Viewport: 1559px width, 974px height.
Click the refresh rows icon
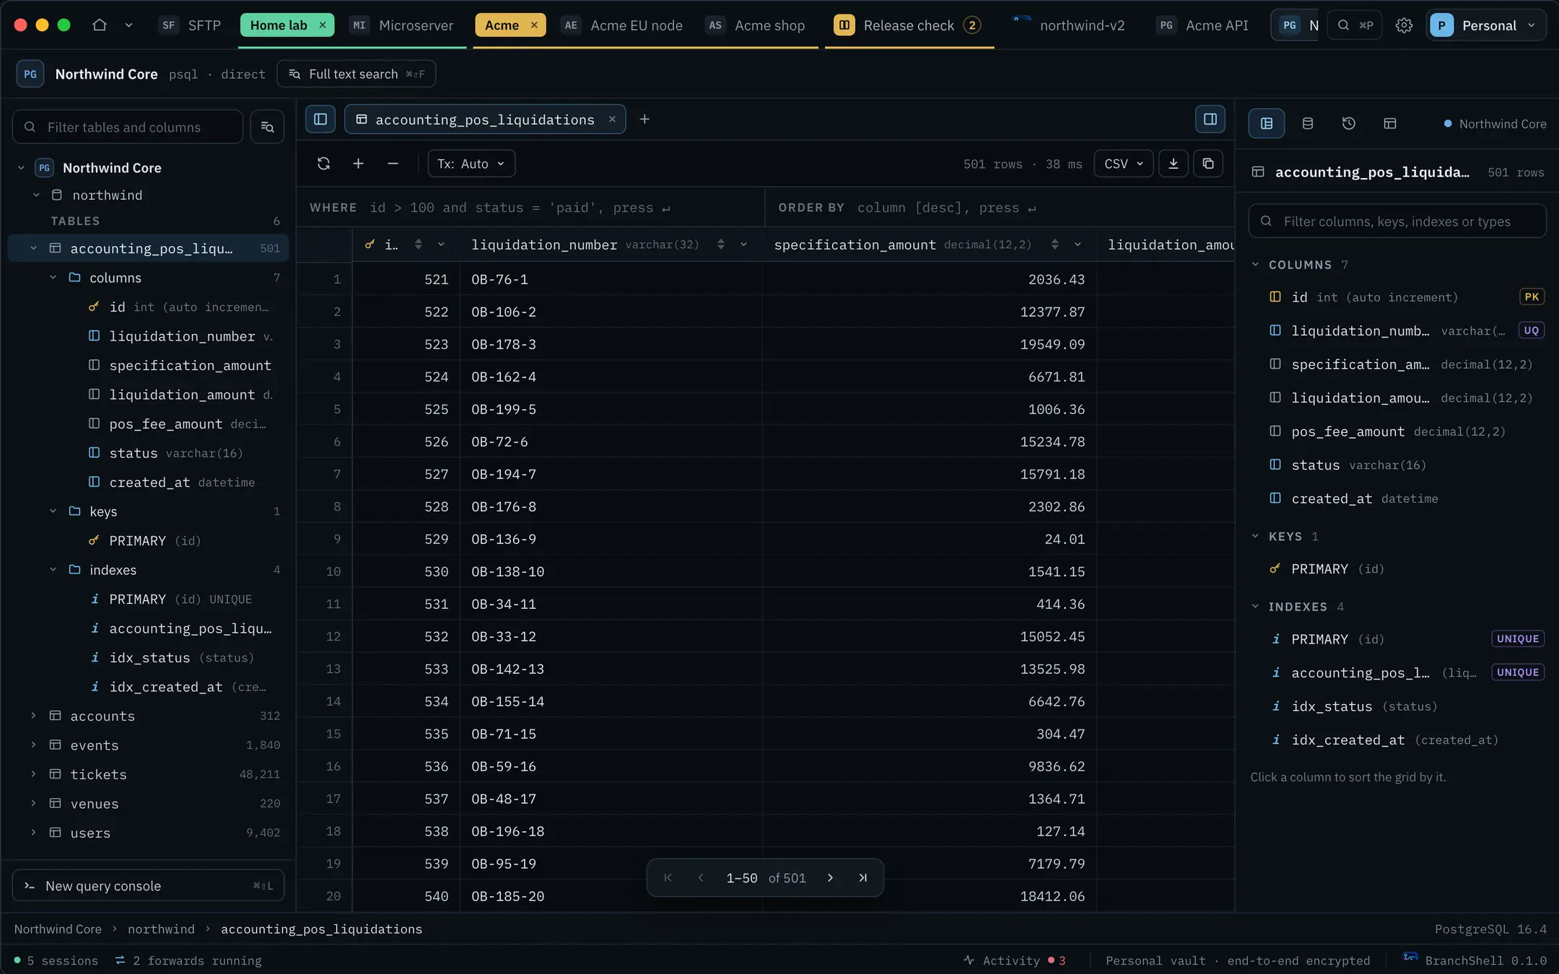(x=323, y=164)
